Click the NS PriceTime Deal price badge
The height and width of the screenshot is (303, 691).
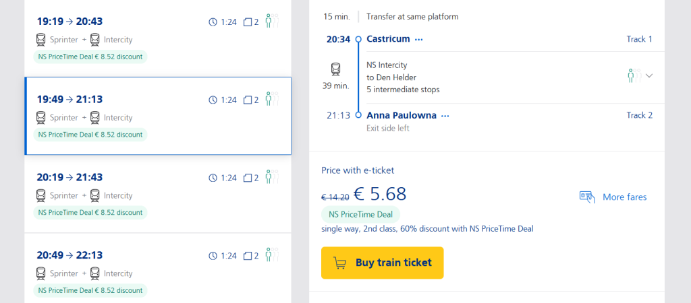pos(360,214)
